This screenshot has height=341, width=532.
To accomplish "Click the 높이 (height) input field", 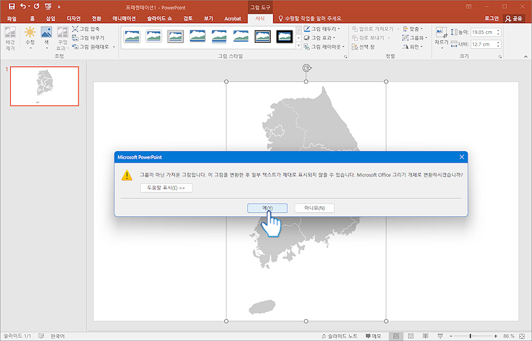I will (483, 33).
